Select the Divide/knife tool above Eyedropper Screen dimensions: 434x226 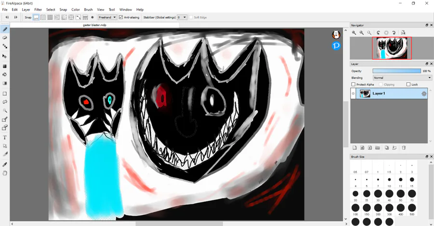5,154
